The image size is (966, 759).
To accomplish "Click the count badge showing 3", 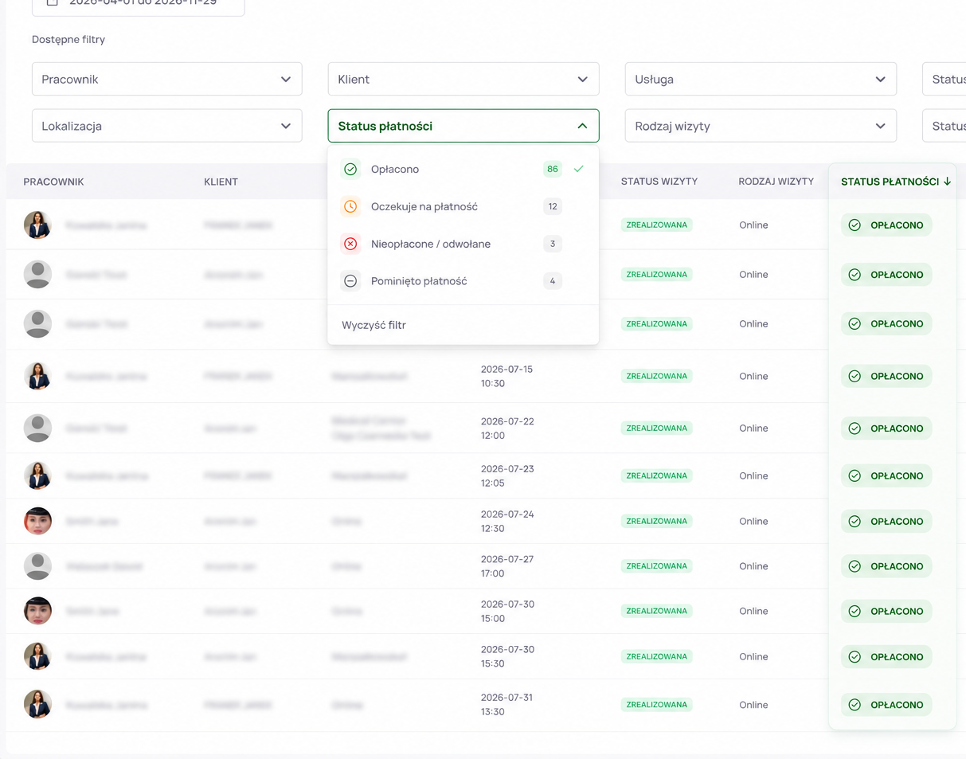I will [x=553, y=244].
